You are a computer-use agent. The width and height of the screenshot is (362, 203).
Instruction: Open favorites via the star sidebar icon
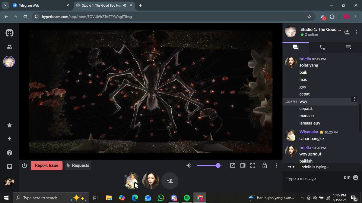9,125
